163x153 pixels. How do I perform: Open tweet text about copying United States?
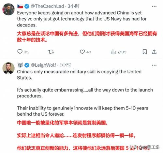(85, 93)
